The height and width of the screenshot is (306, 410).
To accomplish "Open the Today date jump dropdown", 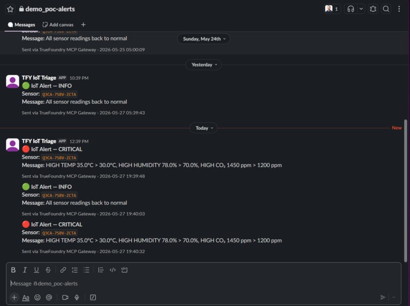I will click(x=204, y=128).
